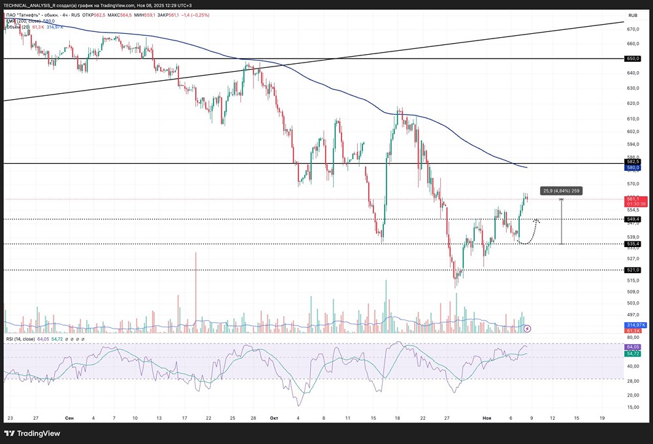The width and height of the screenshot is (653, 444).
Task: Click the blue 580,0 EMA price tag
Action: point(632,168)
